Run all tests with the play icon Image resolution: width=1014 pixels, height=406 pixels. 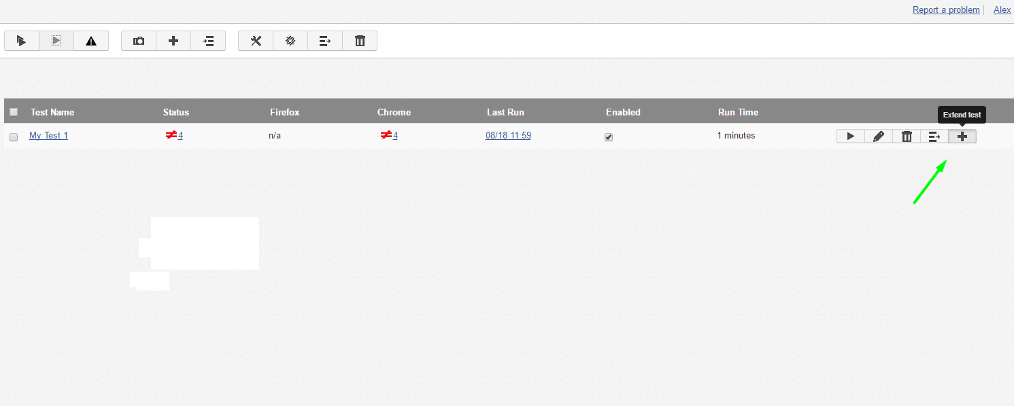tap(21, 41)
